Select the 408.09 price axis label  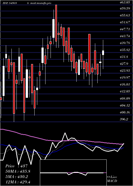[124, 99]
